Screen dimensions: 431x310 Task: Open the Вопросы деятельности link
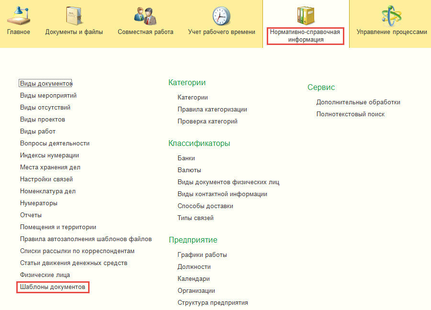click(55, 144)
